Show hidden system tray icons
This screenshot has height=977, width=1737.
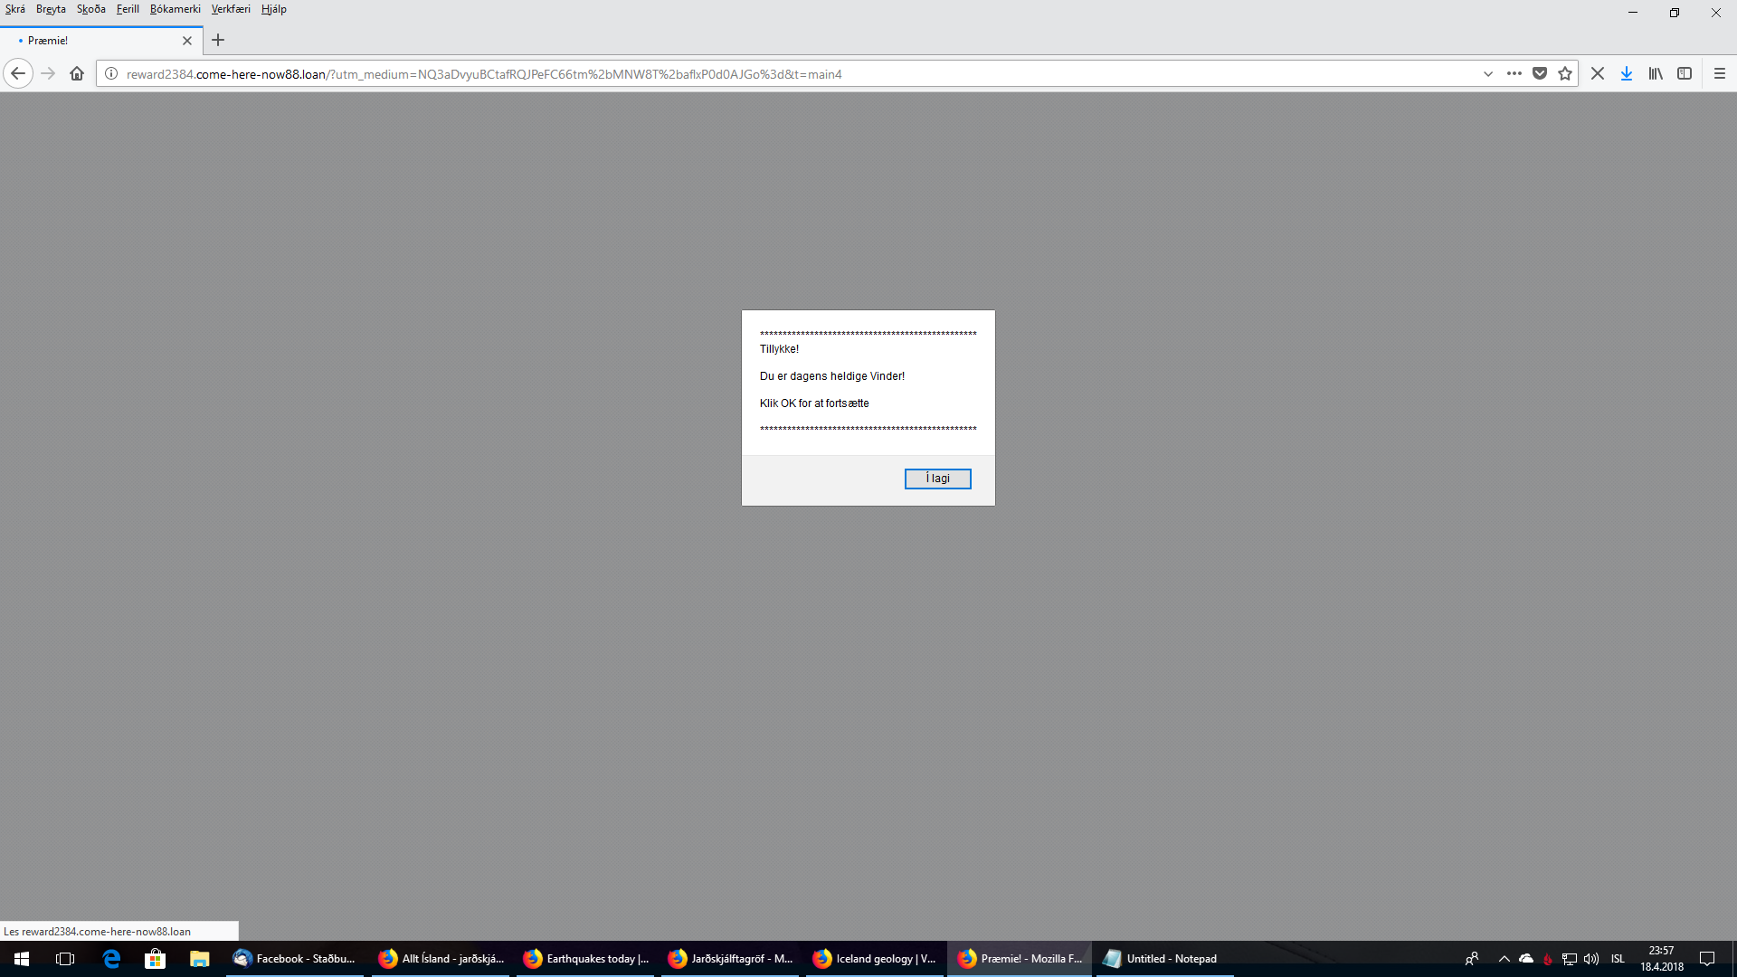tap(1504, 959)
